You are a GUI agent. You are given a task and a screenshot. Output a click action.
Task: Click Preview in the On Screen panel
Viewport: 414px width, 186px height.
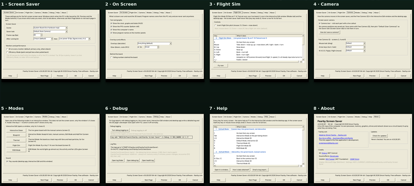pos(164,76)
